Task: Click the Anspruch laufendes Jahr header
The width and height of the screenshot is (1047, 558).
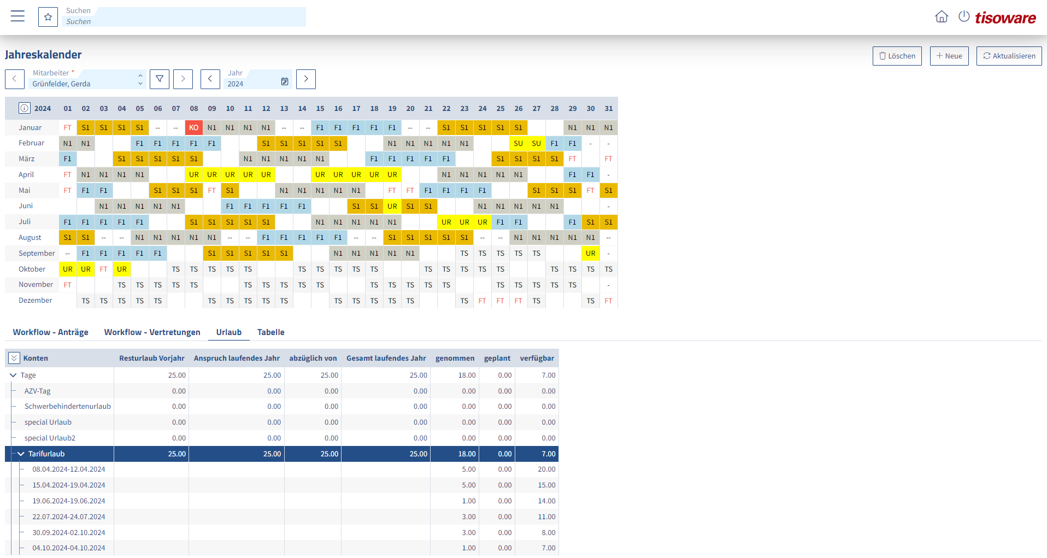Action: 237,358
